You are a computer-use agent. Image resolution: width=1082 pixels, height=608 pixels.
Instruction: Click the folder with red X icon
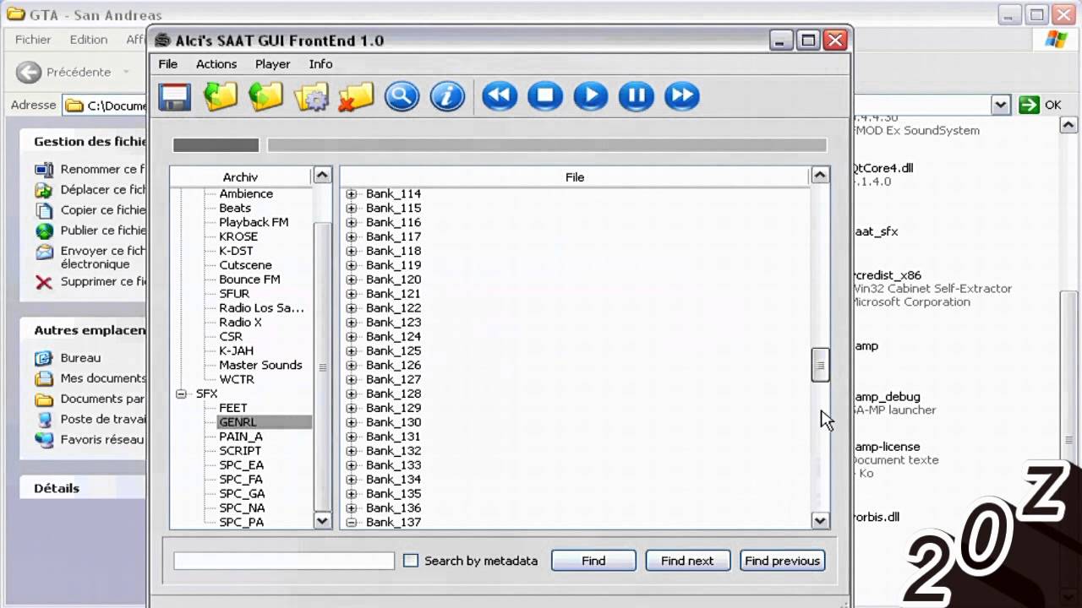[x=357, y=96]
